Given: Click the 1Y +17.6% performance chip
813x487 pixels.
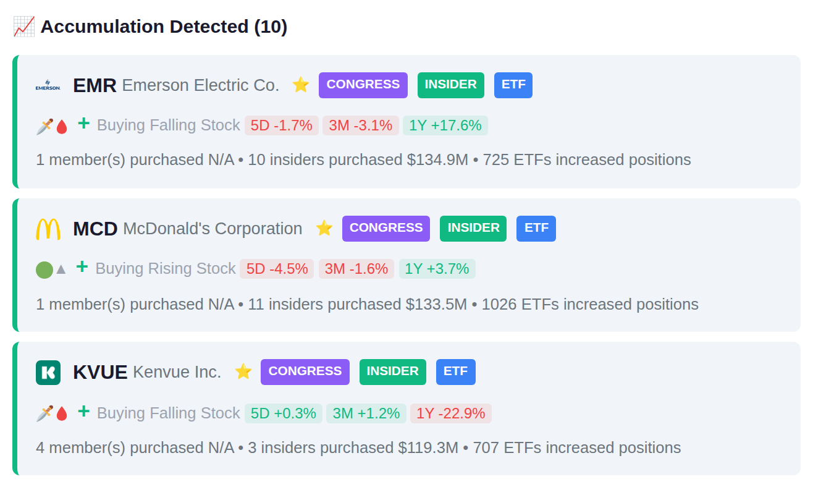Looking at the screenshot, I should pos(445,125).
